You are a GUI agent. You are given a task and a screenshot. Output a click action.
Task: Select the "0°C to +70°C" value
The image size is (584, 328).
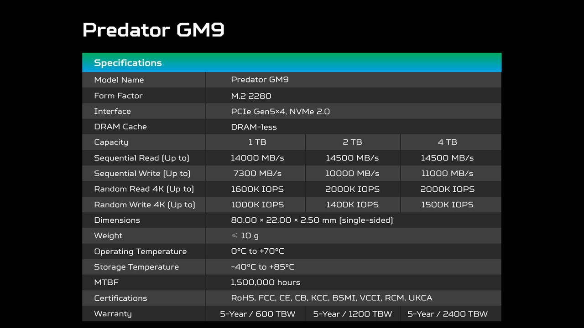(257, 251)
